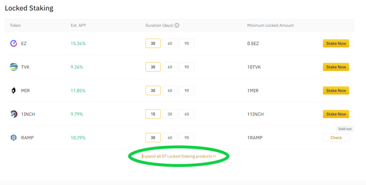Select 90 days duration for MIR
The image size is (366, 185).
(x=187, y=90)
